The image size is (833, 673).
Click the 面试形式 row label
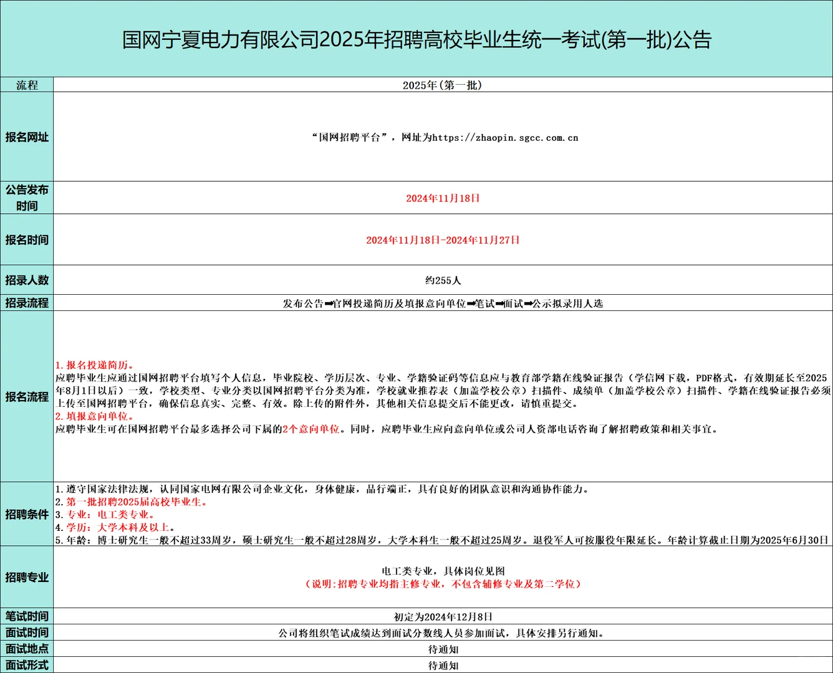click(x=27, y=665)
